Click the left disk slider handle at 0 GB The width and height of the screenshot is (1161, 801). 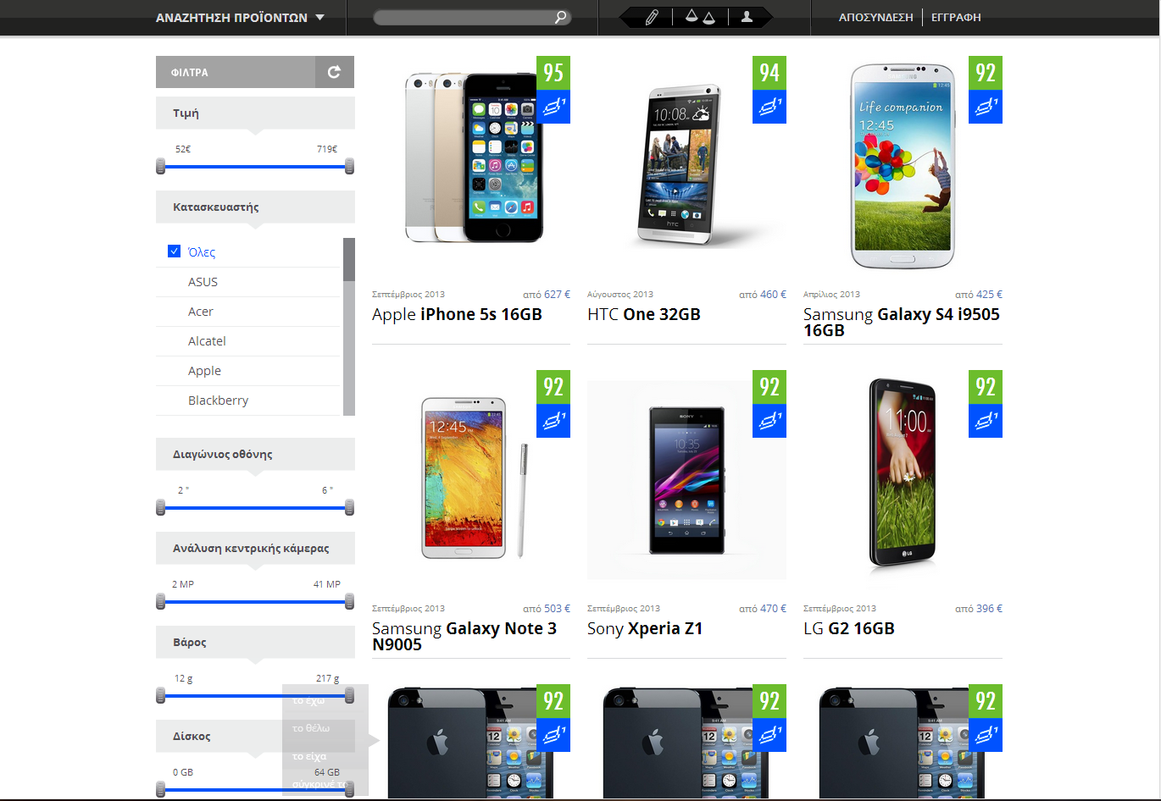tap(161, 789)
